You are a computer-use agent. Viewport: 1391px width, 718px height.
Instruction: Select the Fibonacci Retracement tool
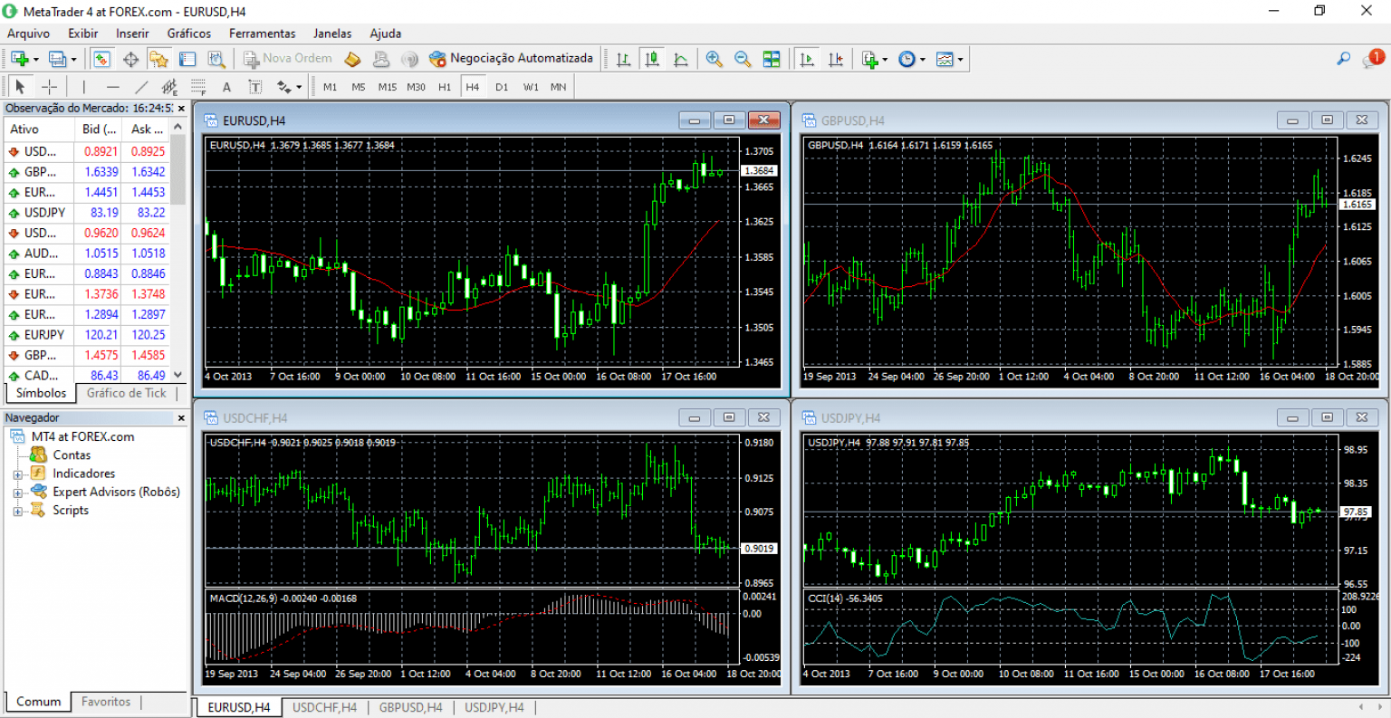[197, 86]
